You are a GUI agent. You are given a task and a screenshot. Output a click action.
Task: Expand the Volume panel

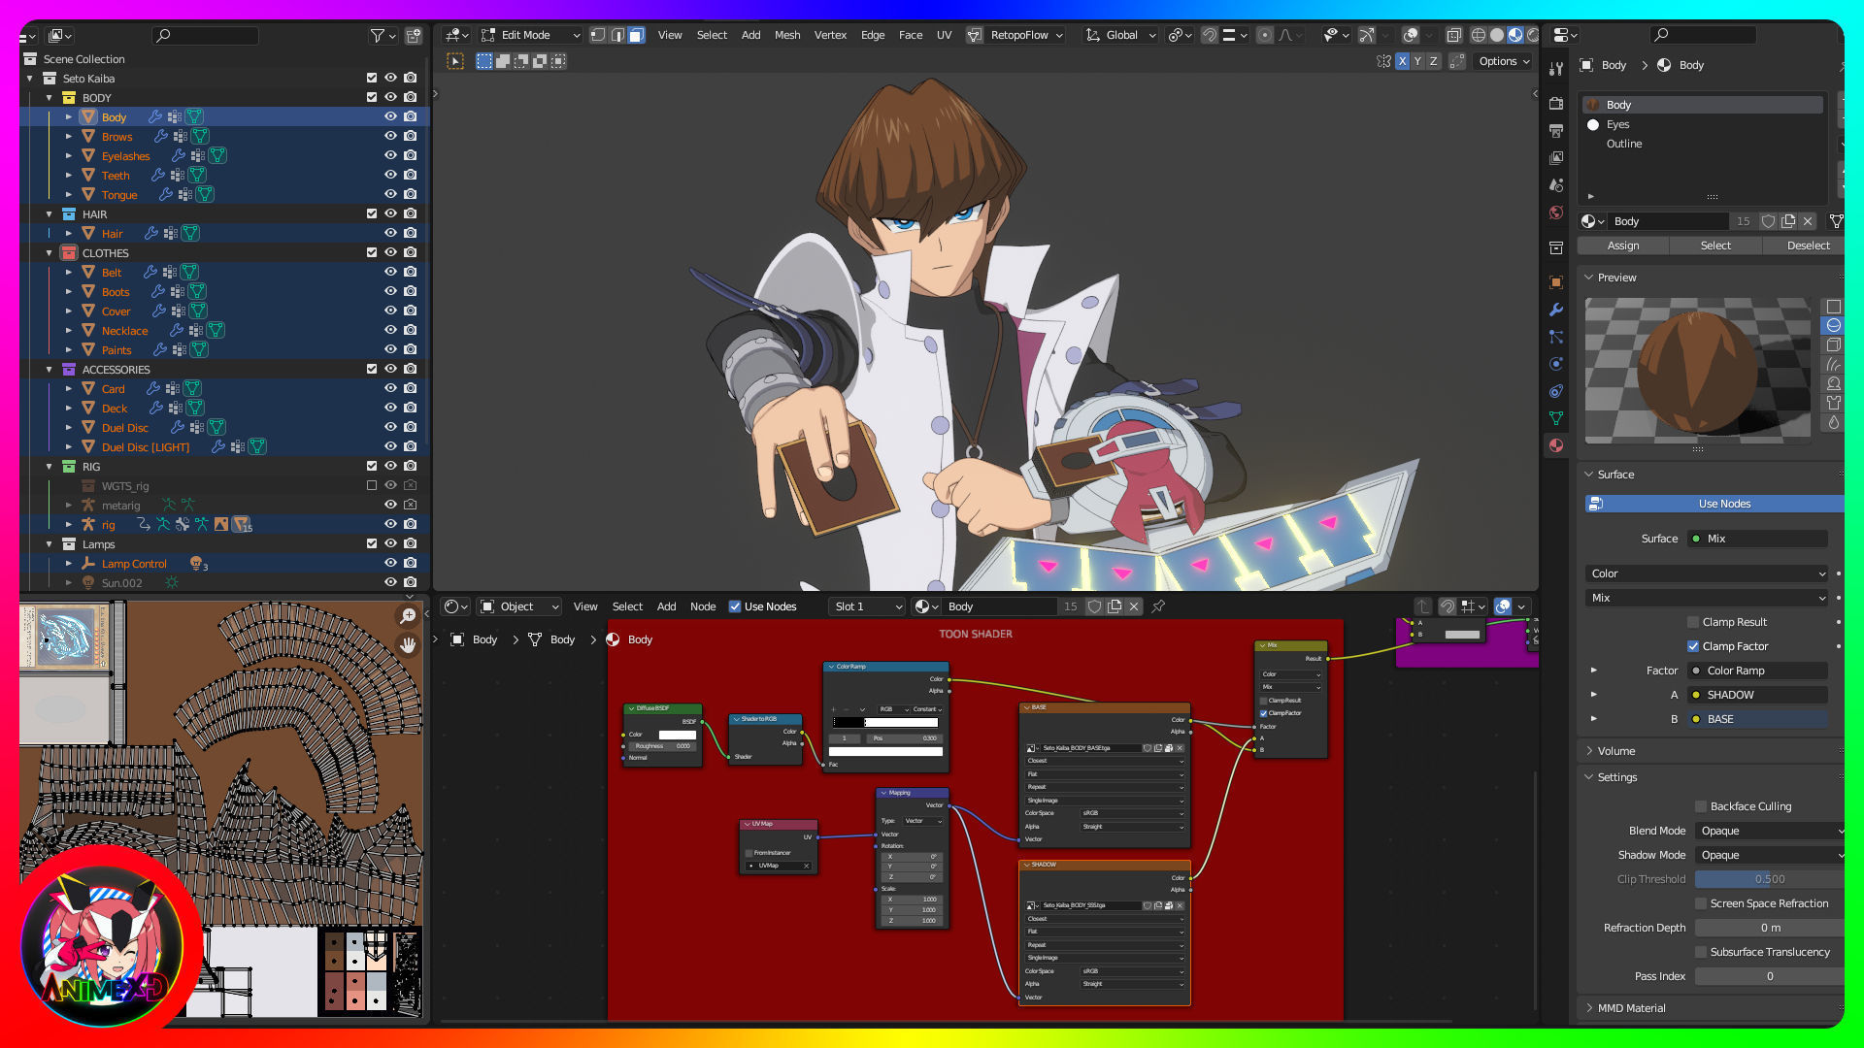[x=1615, y=751]
